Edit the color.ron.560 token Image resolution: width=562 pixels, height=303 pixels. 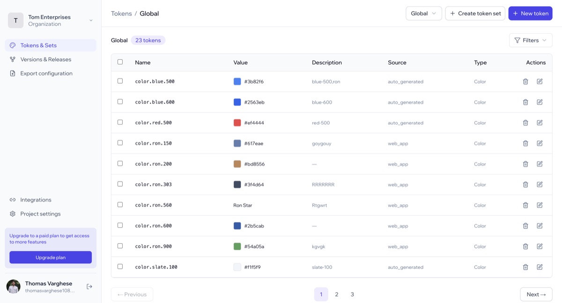coord(540,205)
